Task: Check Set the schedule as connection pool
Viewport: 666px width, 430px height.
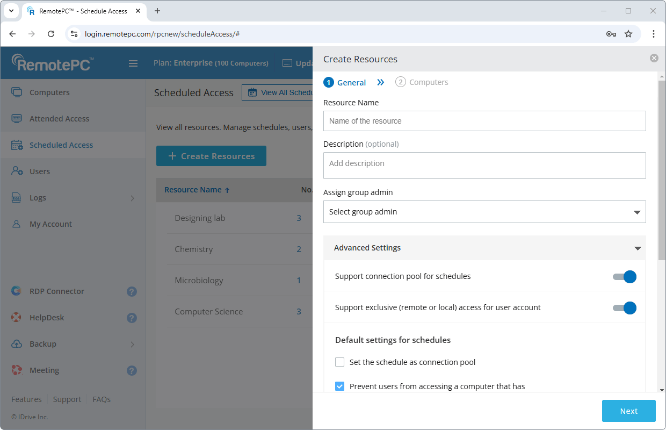Action: click(339, 362)
